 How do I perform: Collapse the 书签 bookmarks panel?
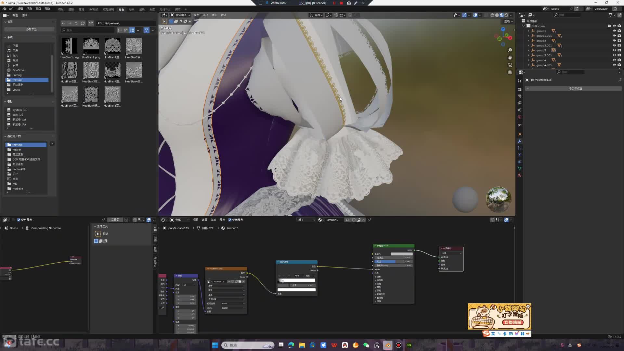point(5,22)
